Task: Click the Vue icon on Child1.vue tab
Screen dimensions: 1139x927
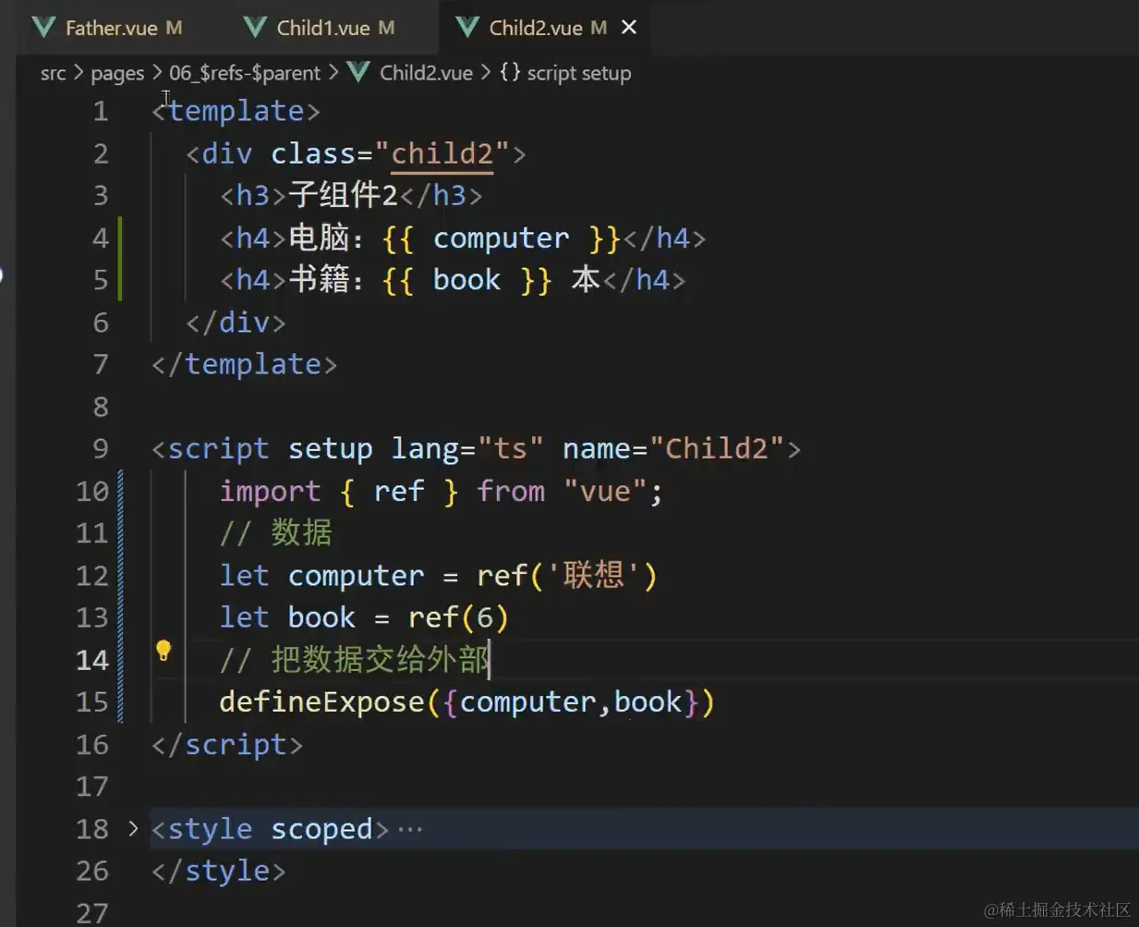Action: pyautogui.click(x=256, y=28)
